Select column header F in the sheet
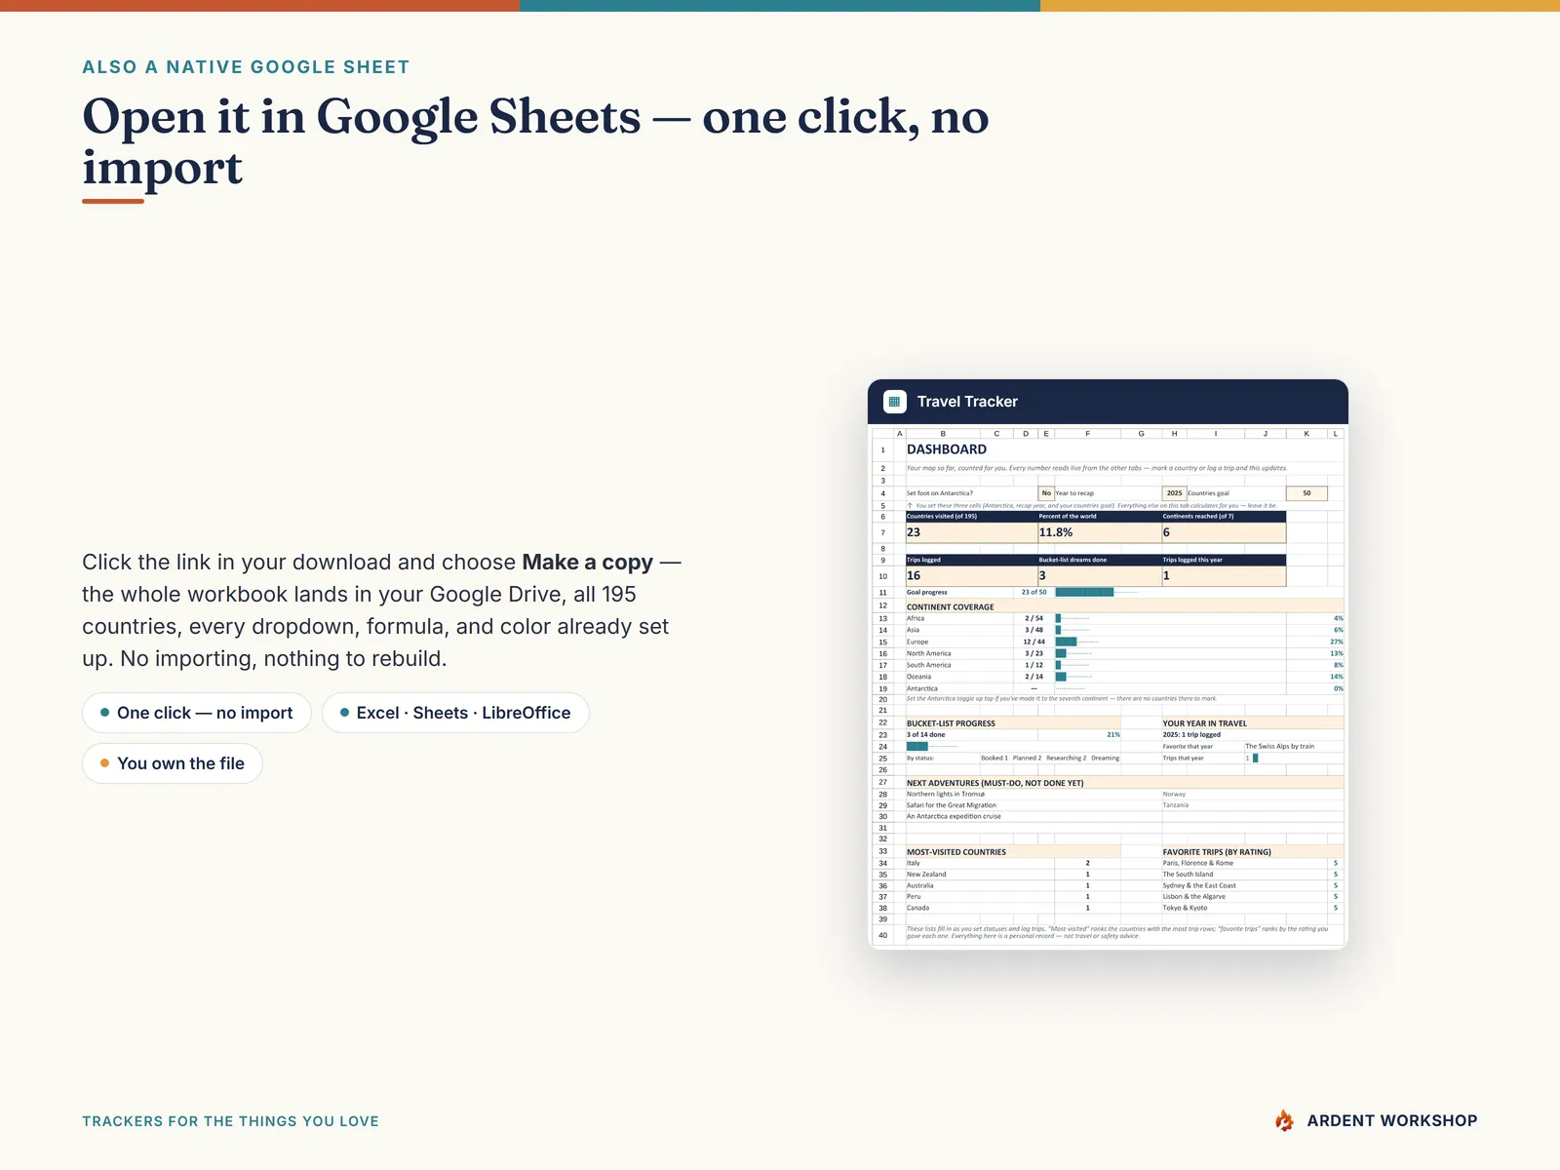Screen dimensions: 1560x1170 tap(1087, 433)
